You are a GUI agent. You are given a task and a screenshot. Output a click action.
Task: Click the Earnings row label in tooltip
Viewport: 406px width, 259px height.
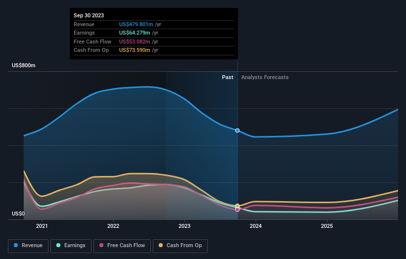[84, 33]
